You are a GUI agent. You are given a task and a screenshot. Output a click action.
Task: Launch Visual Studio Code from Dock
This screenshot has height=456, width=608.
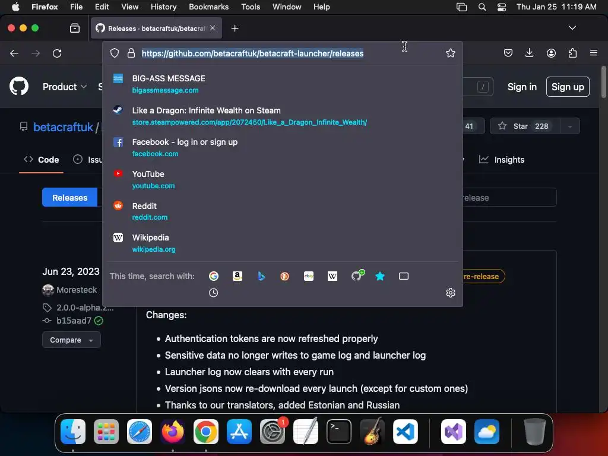405,431
